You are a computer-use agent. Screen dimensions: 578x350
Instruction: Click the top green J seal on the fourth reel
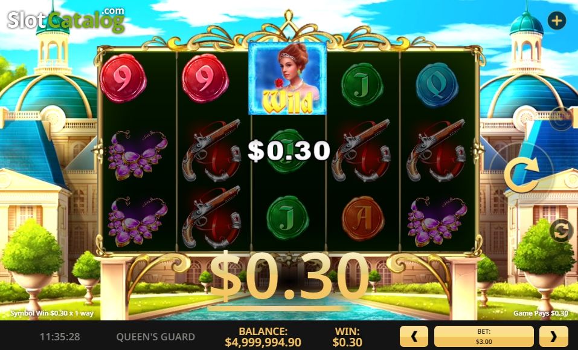click(x=362, y=85)
